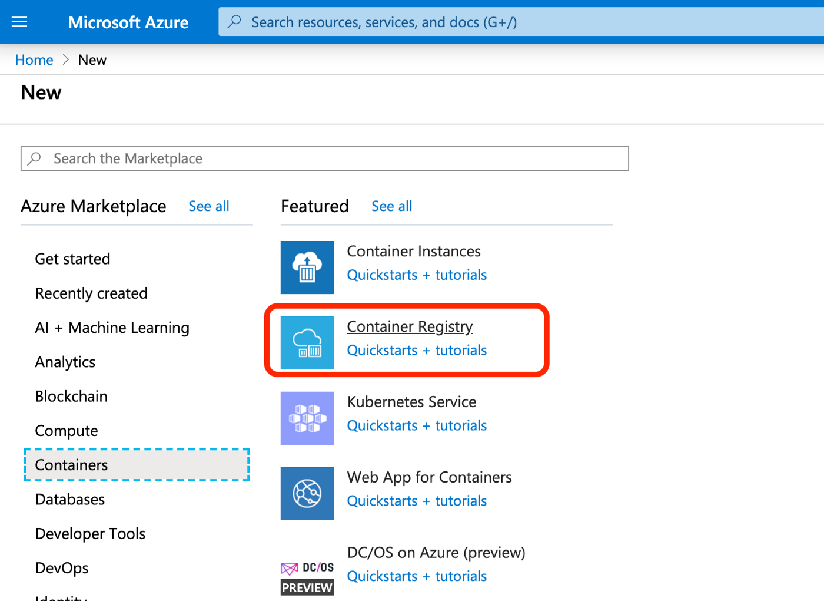Open Quickstarts + tutorials for Container Instances
Screen dimensions: 824x601
point(417,275)
